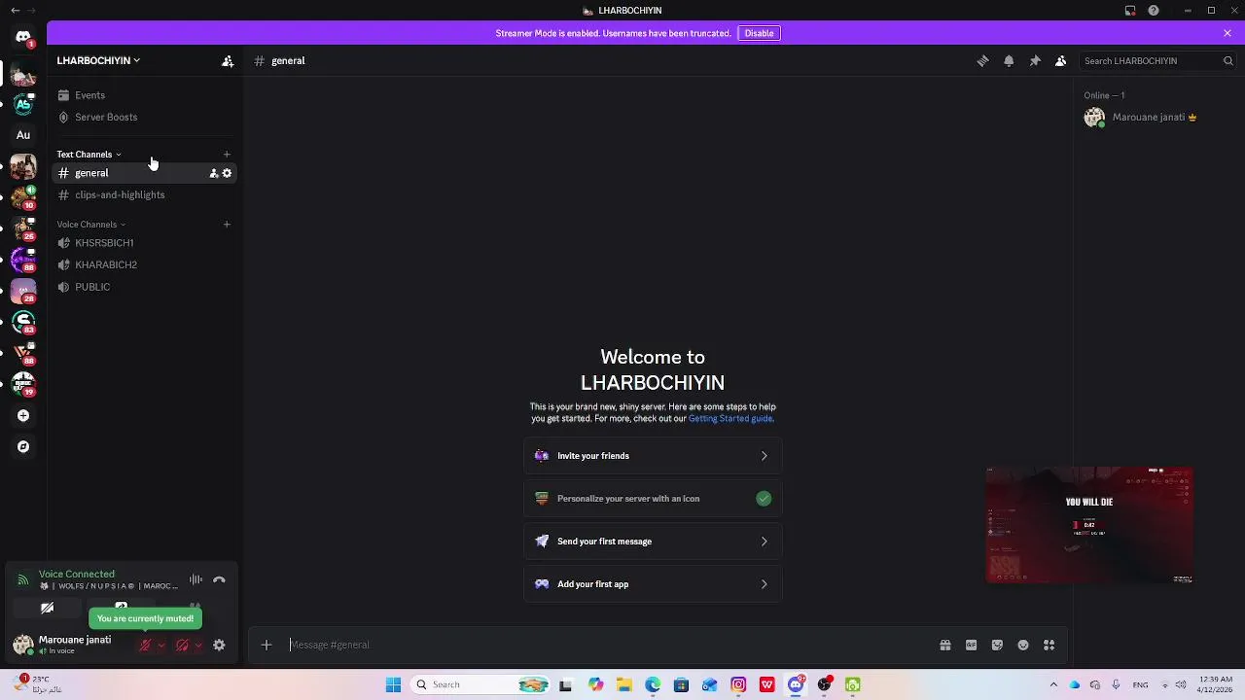Open Marouane janati in member list

pos(1154,118)
